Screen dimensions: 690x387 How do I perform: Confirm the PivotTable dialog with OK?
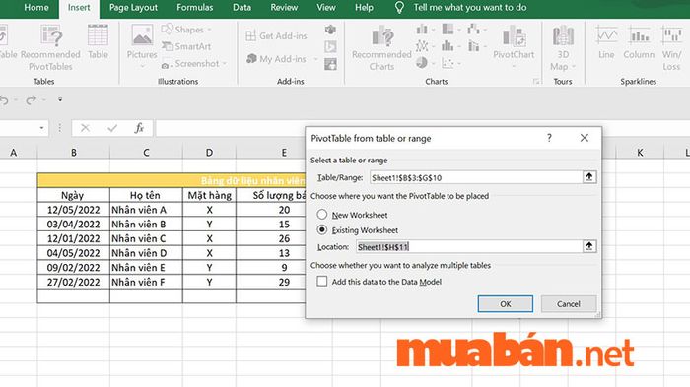(x=505, y=304)
